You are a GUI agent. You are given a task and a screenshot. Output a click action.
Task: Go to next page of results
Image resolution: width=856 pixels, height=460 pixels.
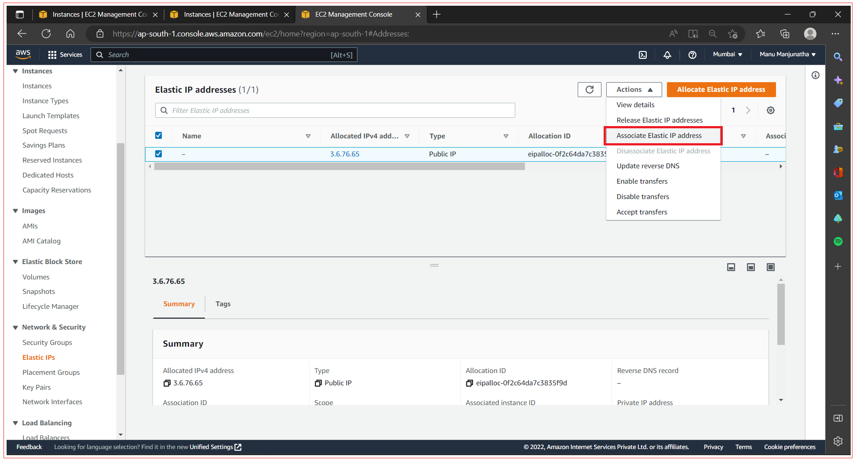(748, 110)
